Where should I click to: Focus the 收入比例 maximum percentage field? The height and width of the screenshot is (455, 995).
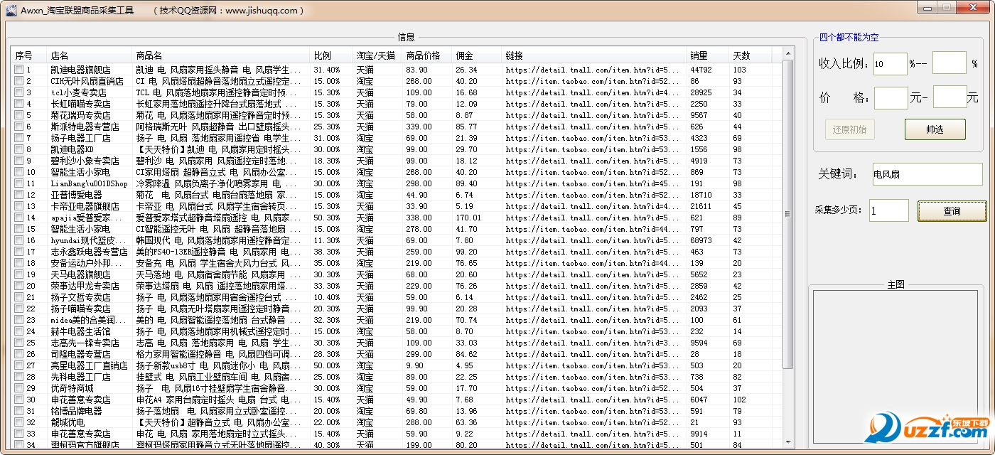(949, 63)
